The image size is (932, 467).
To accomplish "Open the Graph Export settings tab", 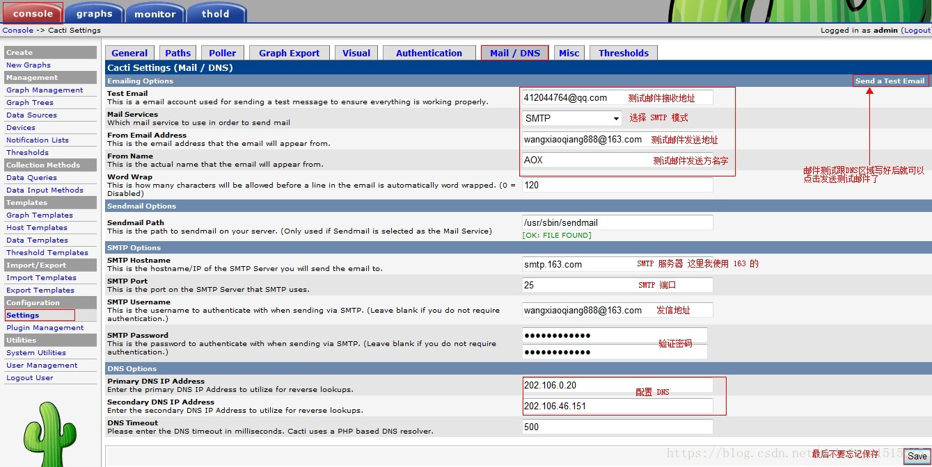I will click(x=290, y=53).
